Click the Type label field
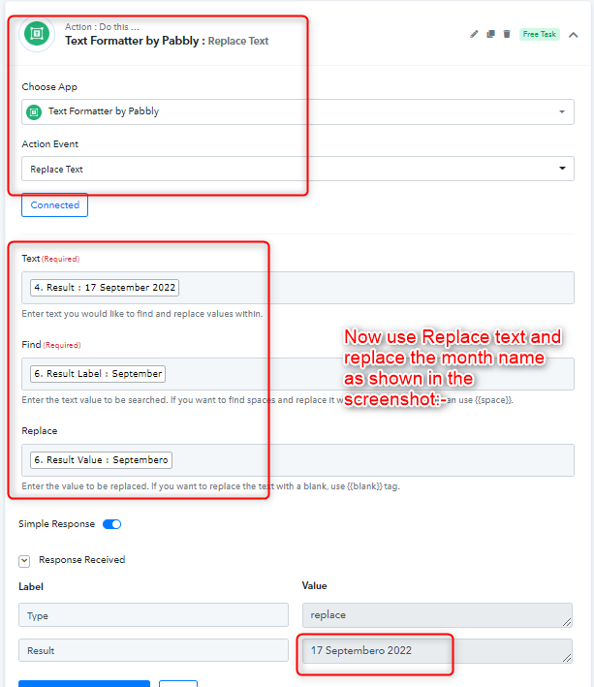Viewport: 594px width, 687px height. pyautogui.click(x=153, y=615)
